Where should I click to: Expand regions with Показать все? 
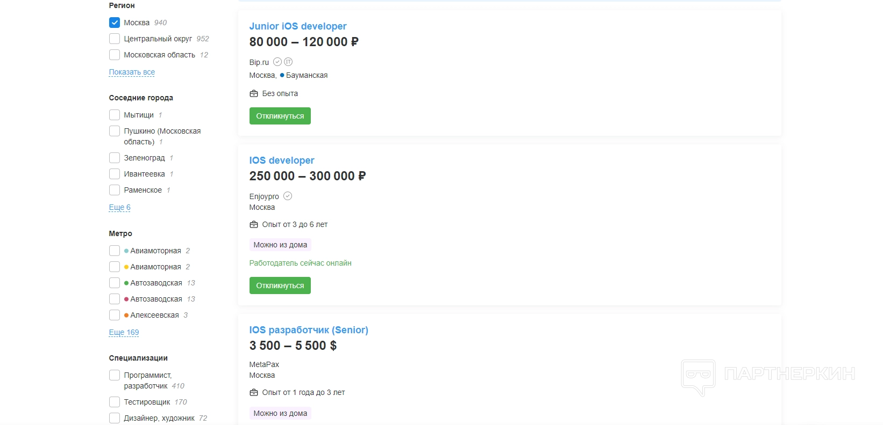click(x=132, y=72)
